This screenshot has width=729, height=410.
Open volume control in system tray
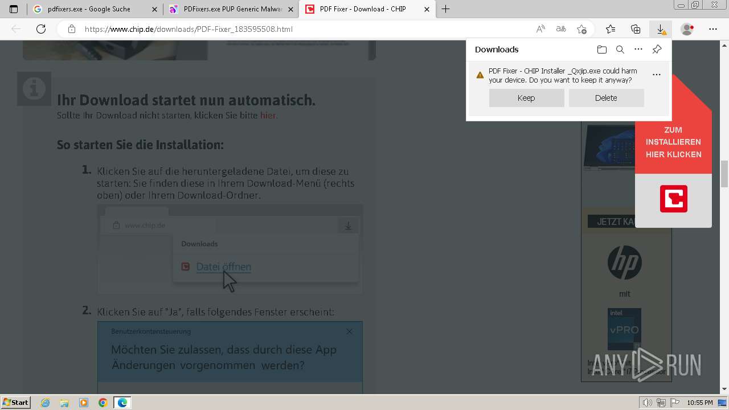pos(648,403)
